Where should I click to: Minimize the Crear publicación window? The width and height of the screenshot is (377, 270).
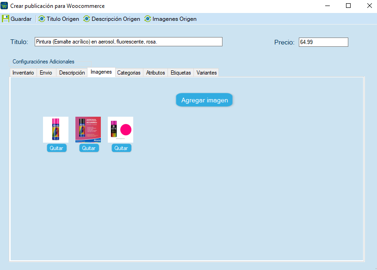pyautogui.click(x=328, y=6)
